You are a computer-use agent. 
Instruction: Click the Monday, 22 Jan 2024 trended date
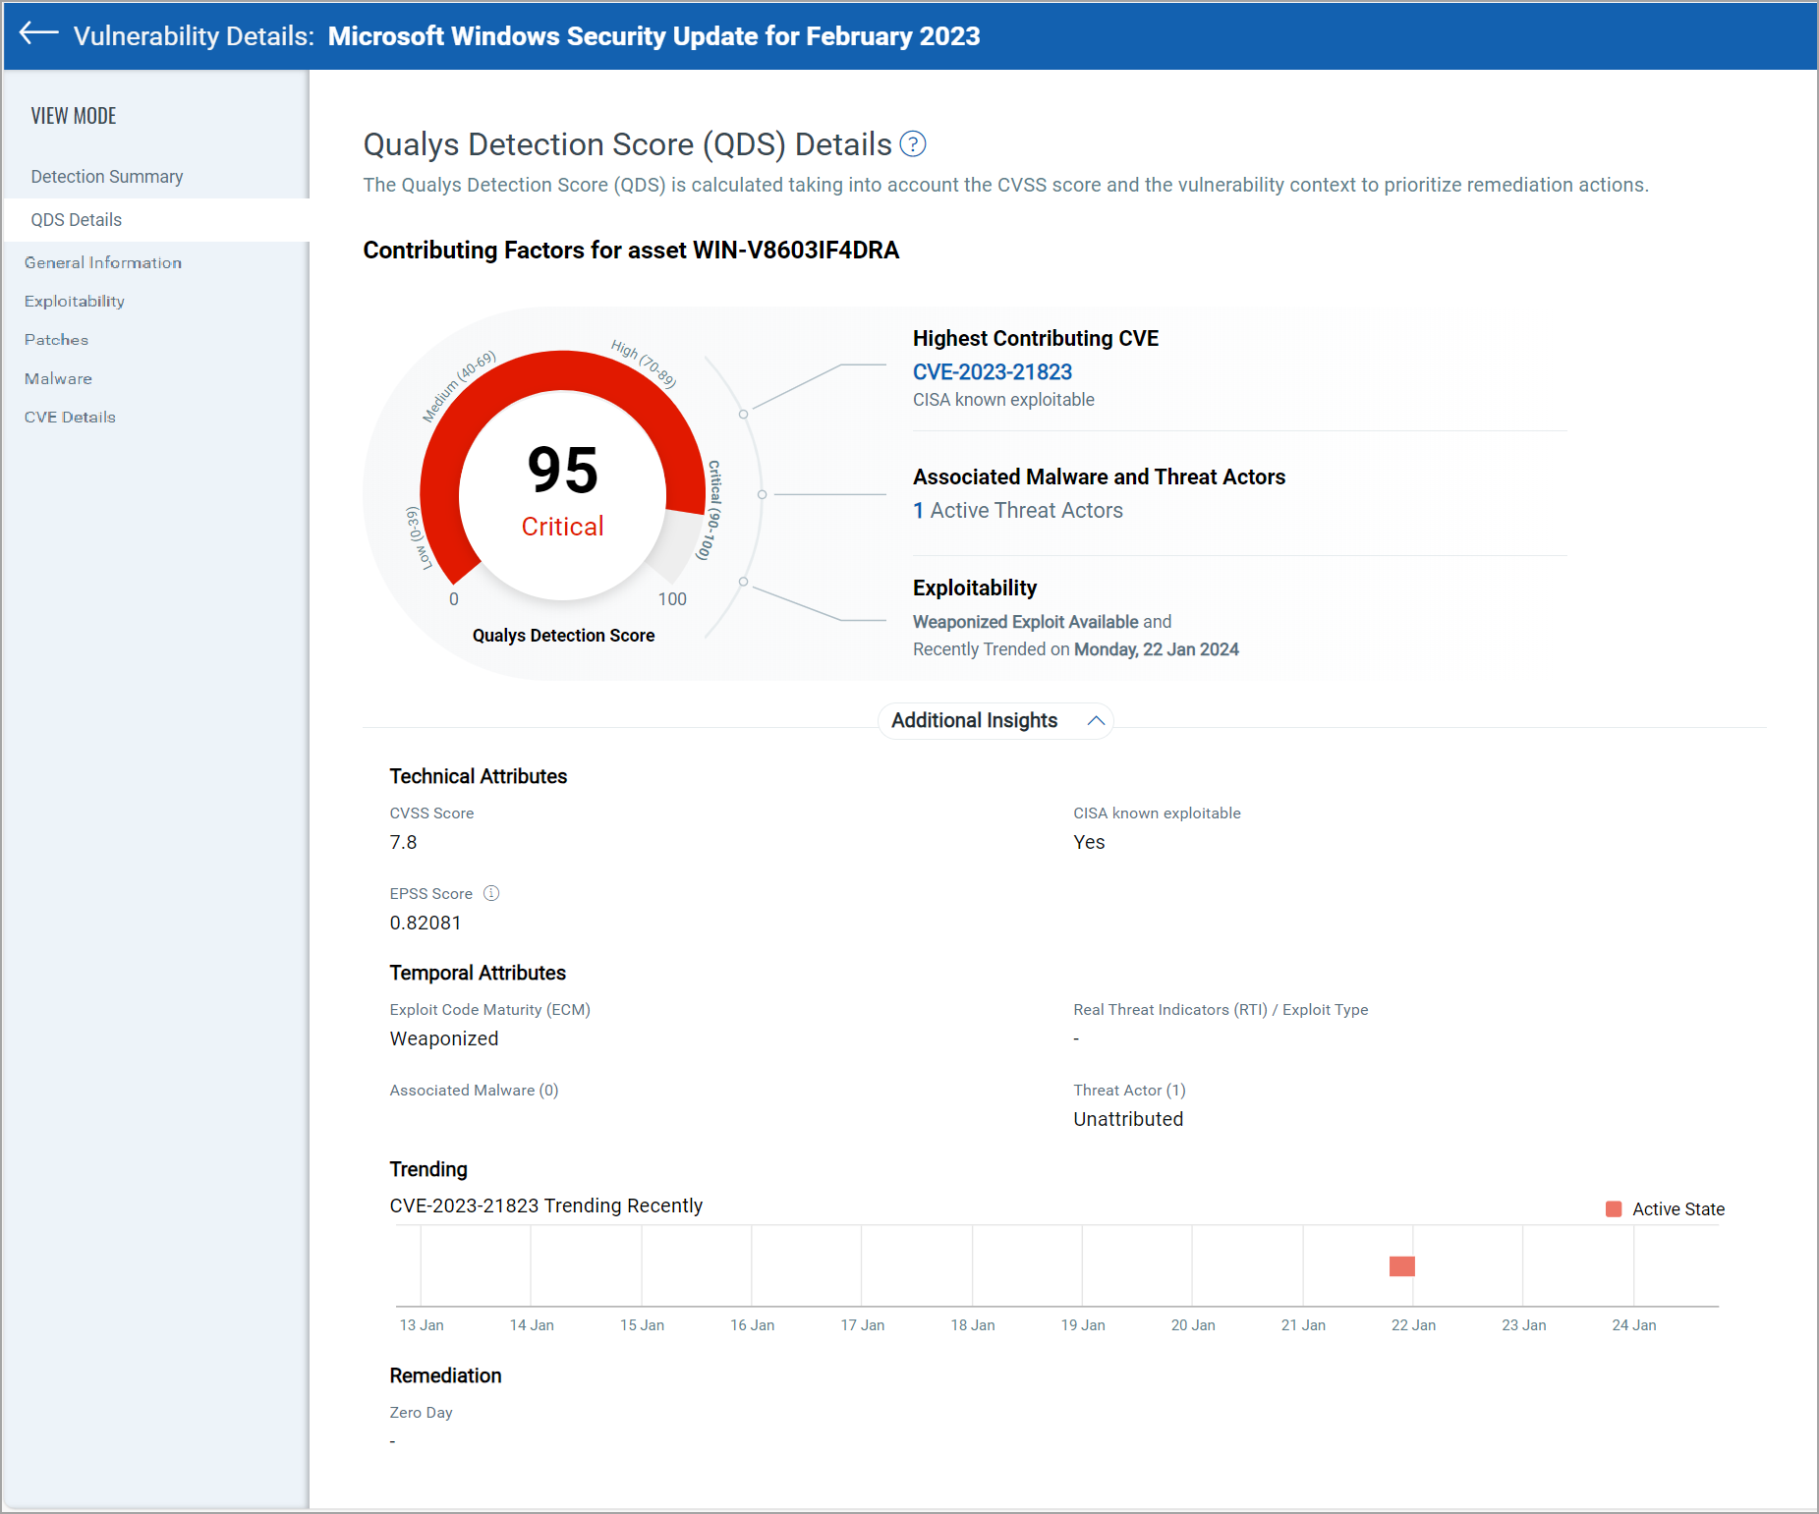1157,649
